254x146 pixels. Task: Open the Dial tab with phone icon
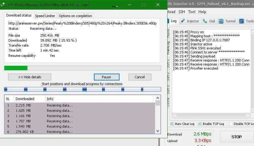[x=209, y=21]
